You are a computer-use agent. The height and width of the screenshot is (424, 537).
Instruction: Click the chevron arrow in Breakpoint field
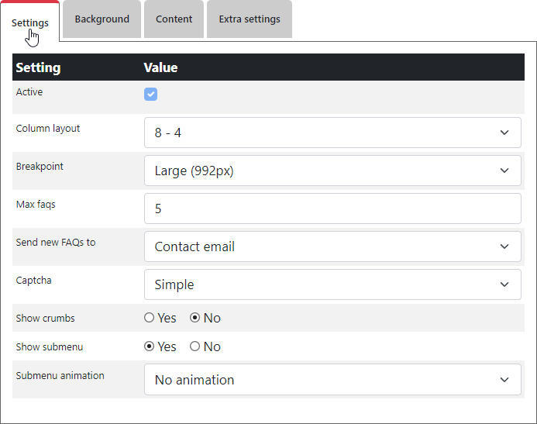(x=504, y=171)
